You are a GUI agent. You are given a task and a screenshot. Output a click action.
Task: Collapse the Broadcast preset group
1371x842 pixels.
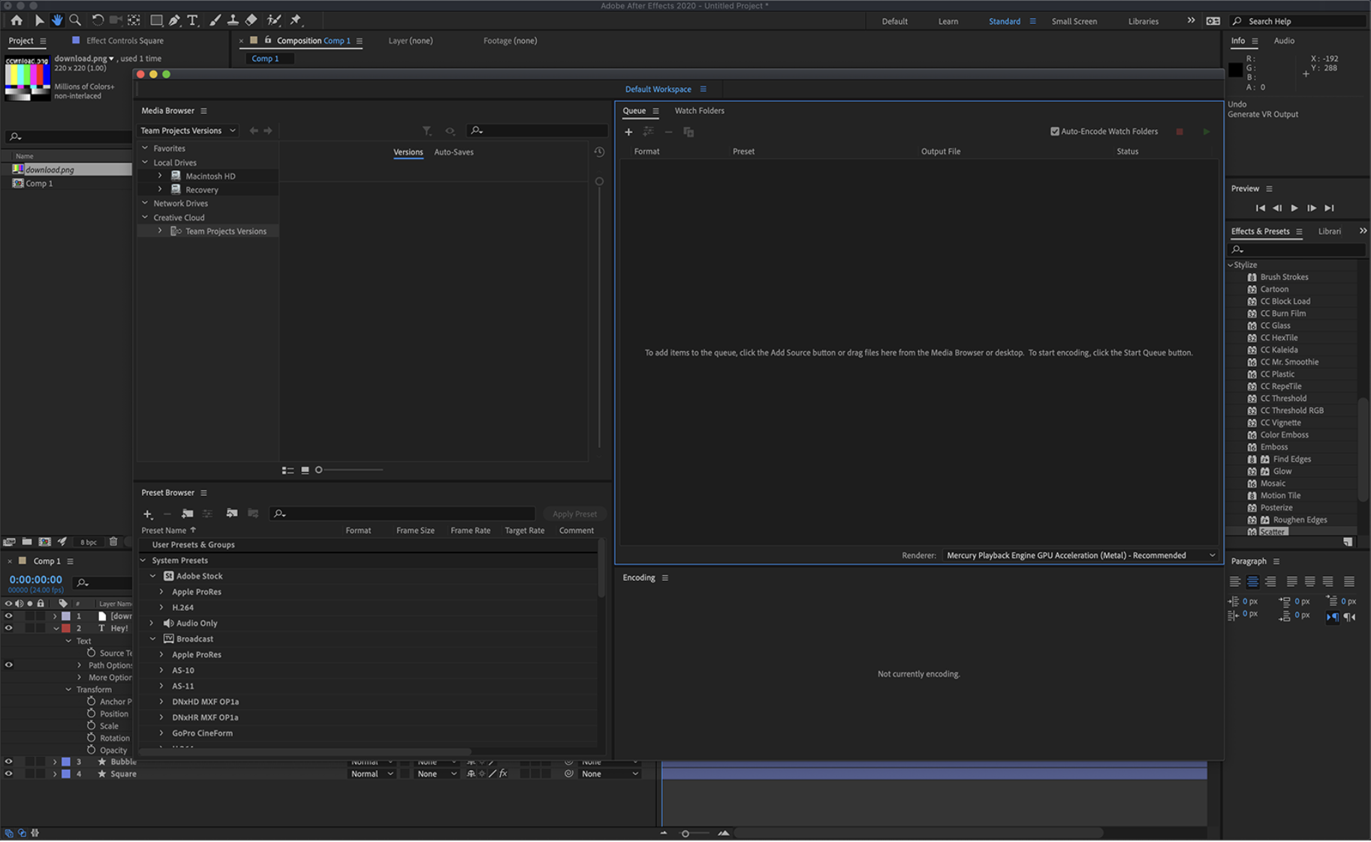point(152,639)
